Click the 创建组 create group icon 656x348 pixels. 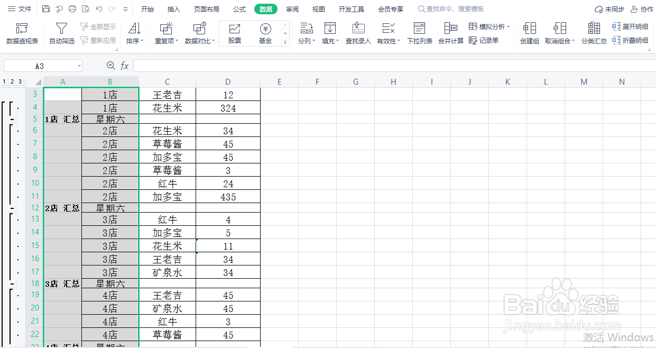[529, 29]
